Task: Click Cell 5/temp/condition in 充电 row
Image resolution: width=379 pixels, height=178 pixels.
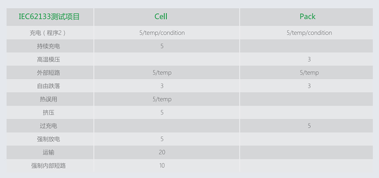Action: click(162, 33)
